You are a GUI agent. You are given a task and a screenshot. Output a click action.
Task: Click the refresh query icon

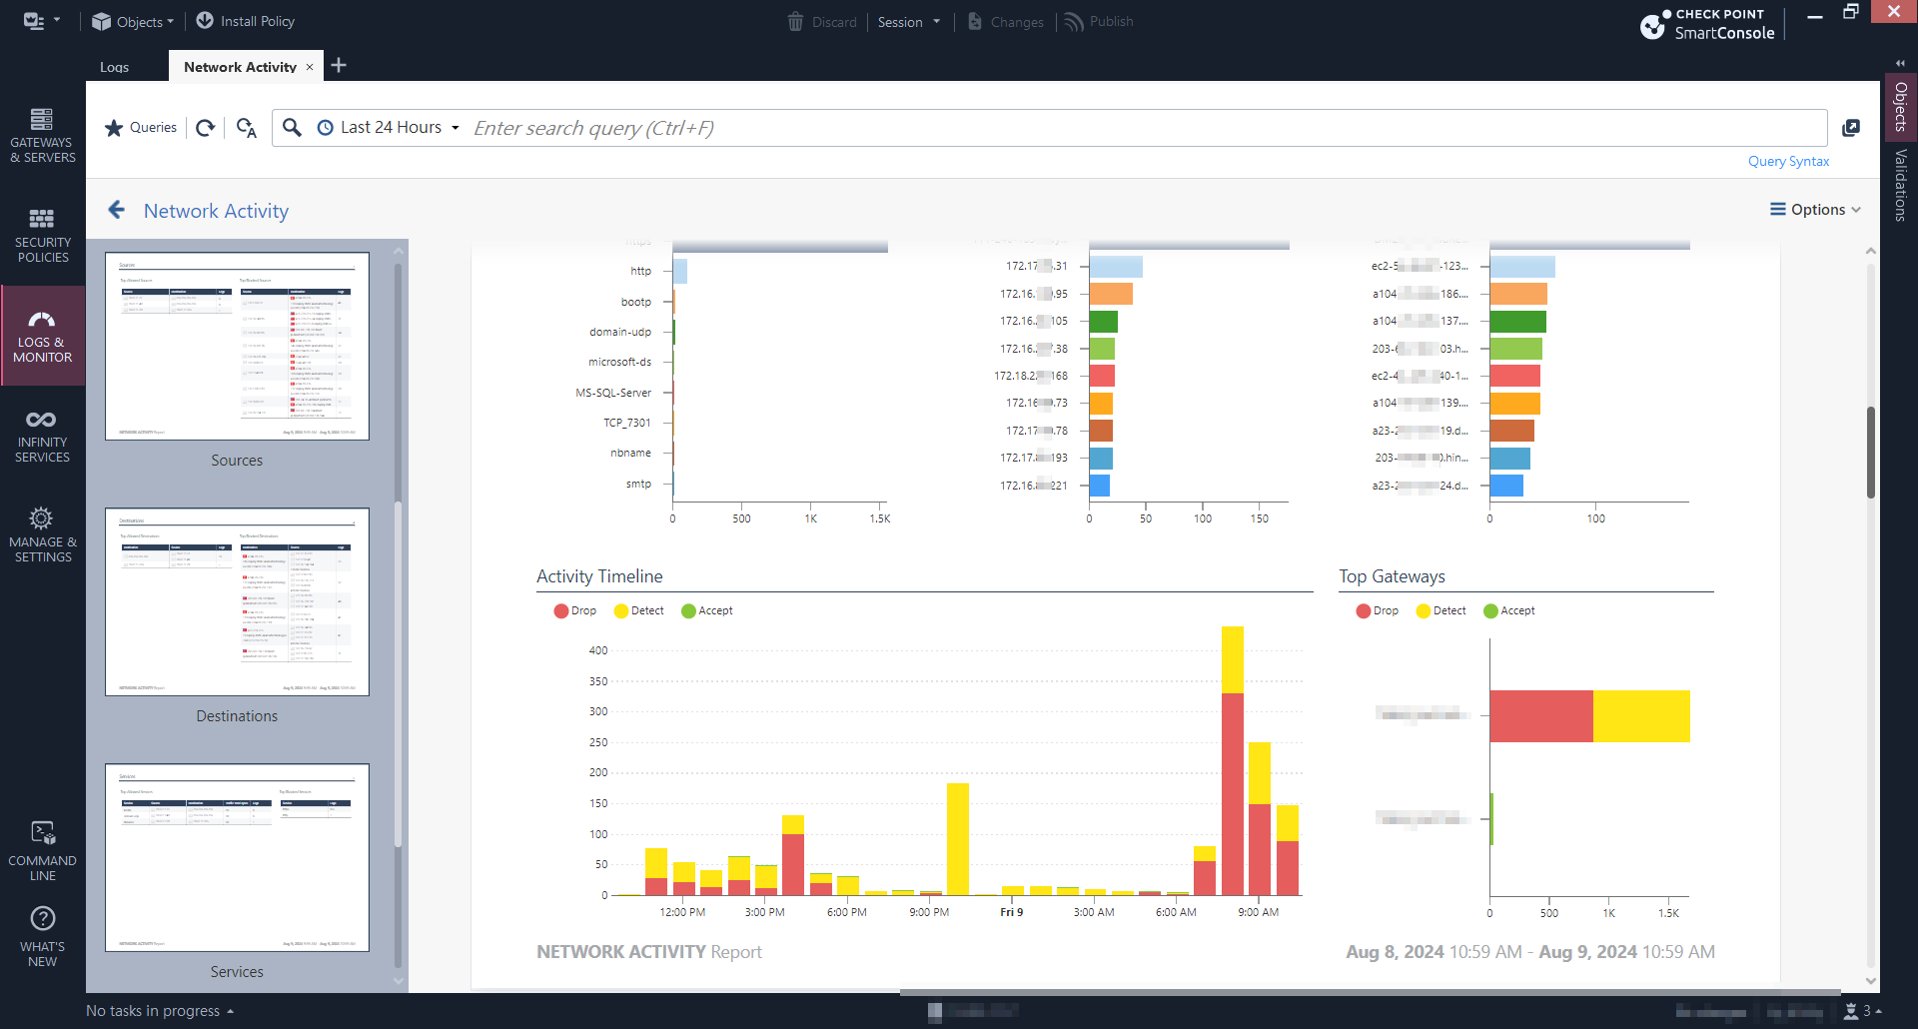(x=205, y=128)
